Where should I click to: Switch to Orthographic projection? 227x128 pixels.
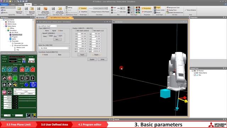pyautogui.click(x=147, y=12)
